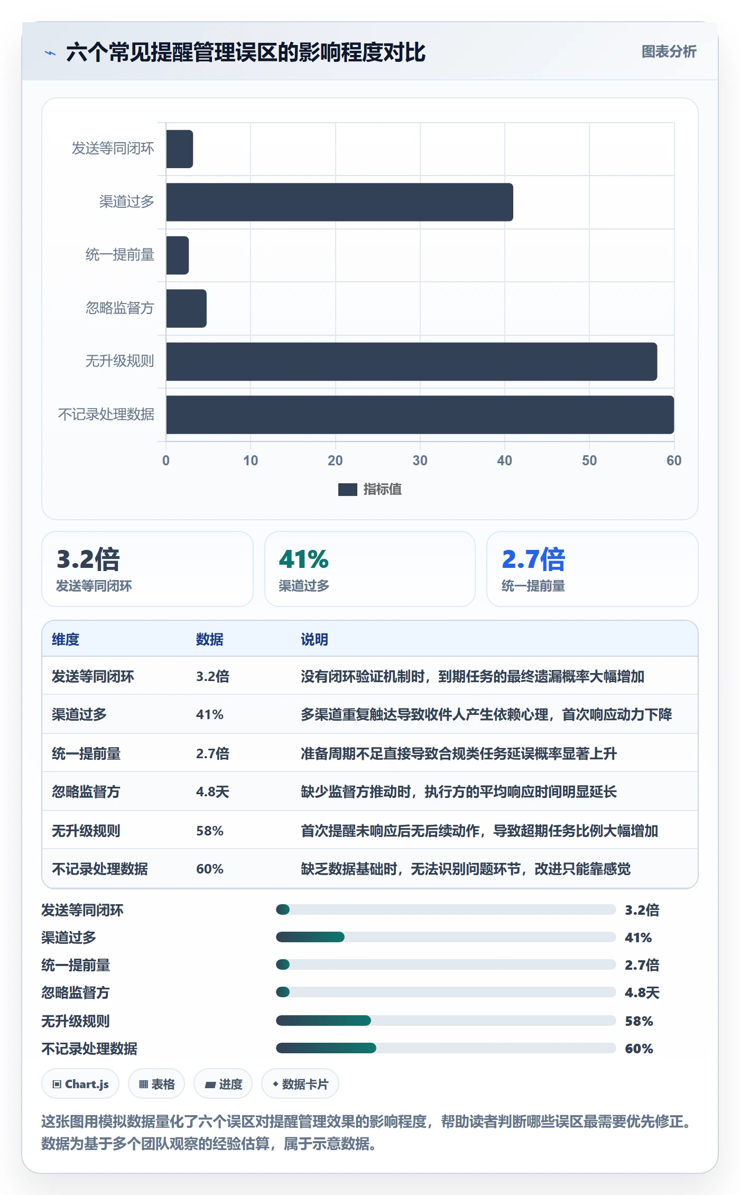Click the 忽略监督方 chart bar
The height and width of the screenshot is (1195, 740).
tap(187, 308)
